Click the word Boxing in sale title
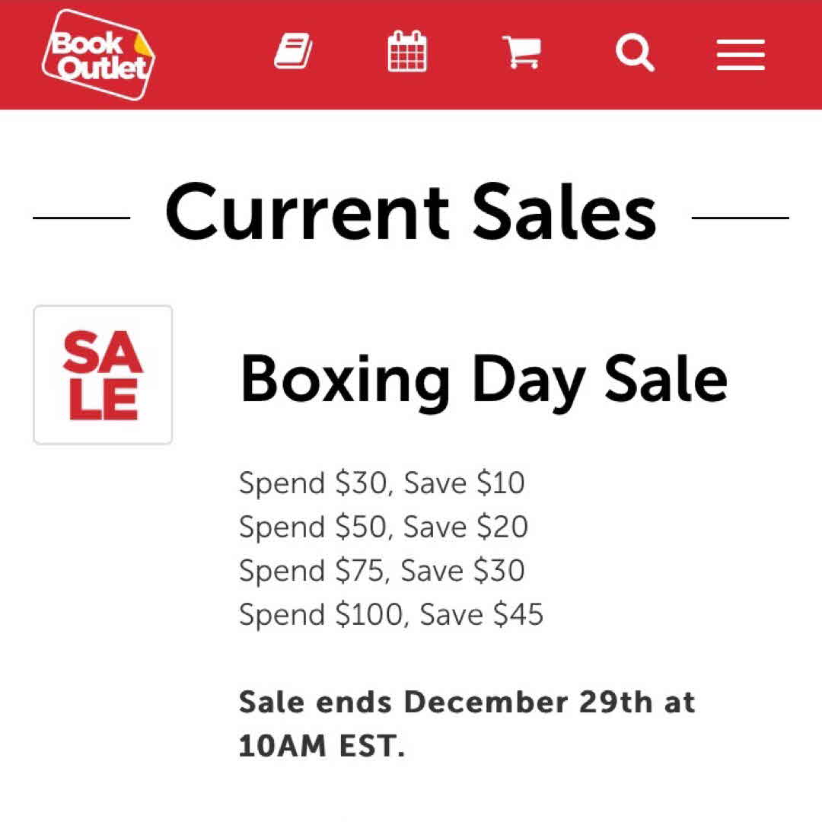822x822 pixels. (x=345, y=379)
